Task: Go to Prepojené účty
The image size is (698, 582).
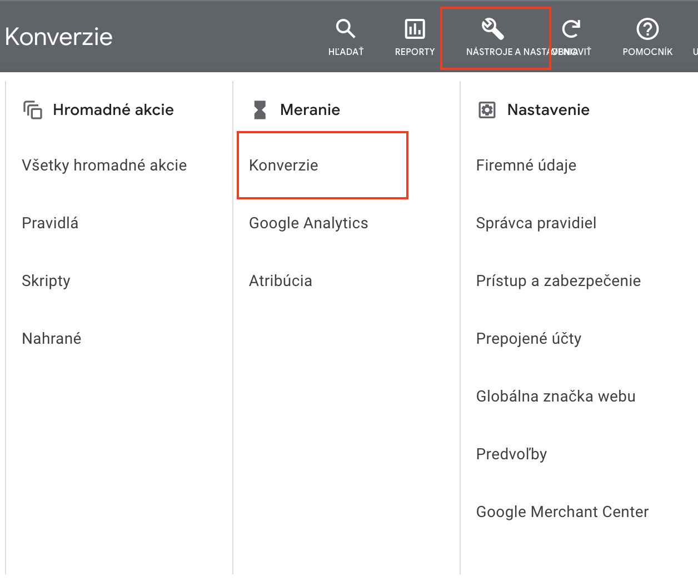Action: [529, 339]
